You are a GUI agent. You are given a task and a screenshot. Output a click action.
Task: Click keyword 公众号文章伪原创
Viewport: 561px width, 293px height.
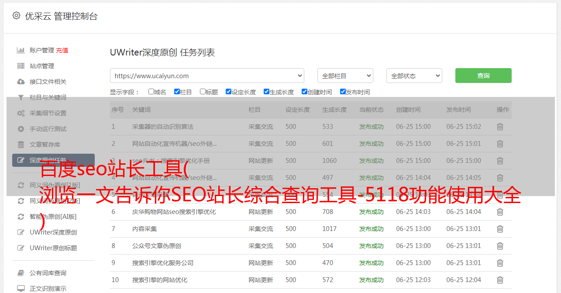[x=157, y=246]
